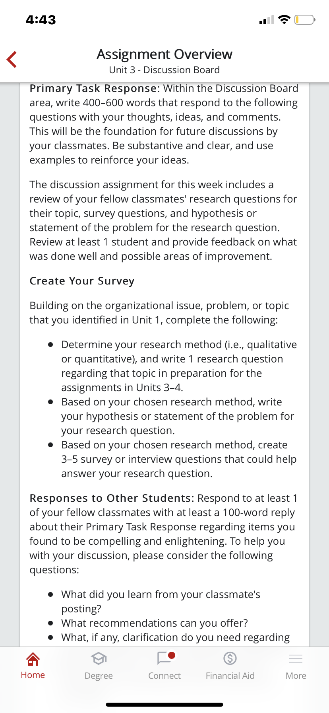Switch to the Connect tab label
This screenshot has width=329, height=713.
click(x=164, y=676)
